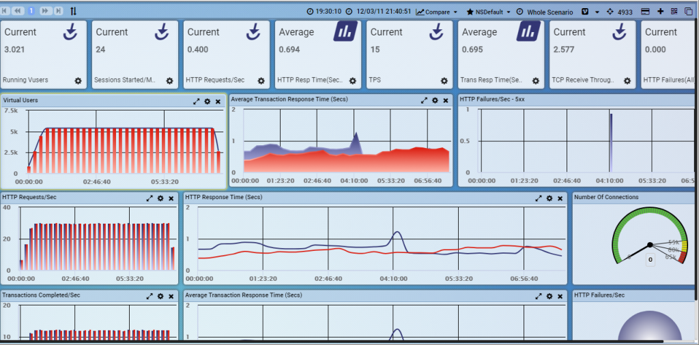Click the crosshair icon beside 4933

(610, 12)
